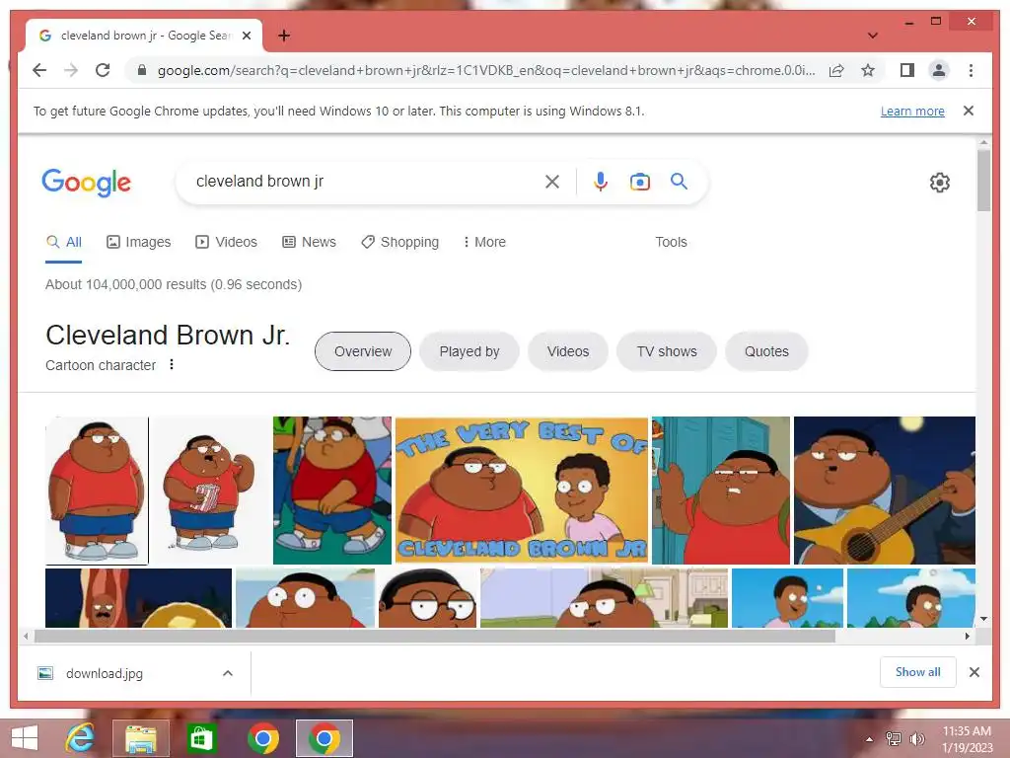Open a new browser tab
This screenshot has height=758, width=1010.
(x=283, y=36)
